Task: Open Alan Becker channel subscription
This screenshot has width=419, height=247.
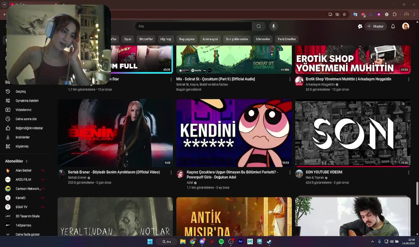Action: 23,170
